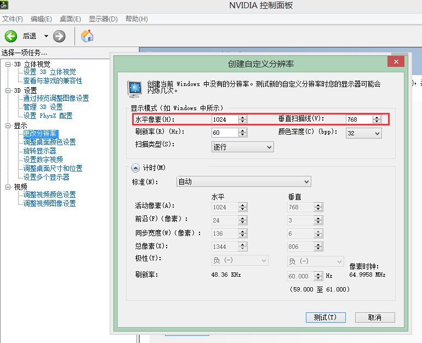Collapse the 3D 立体视觉 tree node
422x343 pixels.
click(x=8, y=64)
